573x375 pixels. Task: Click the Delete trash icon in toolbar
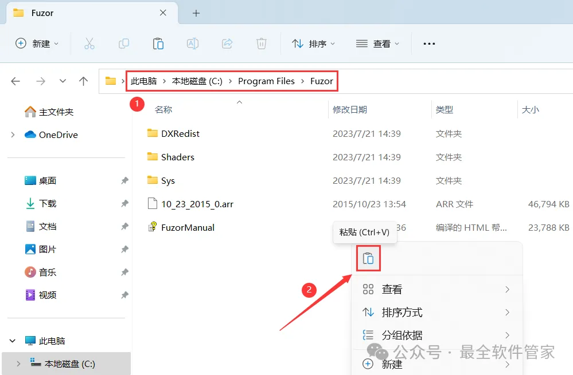tap(262, 44)
